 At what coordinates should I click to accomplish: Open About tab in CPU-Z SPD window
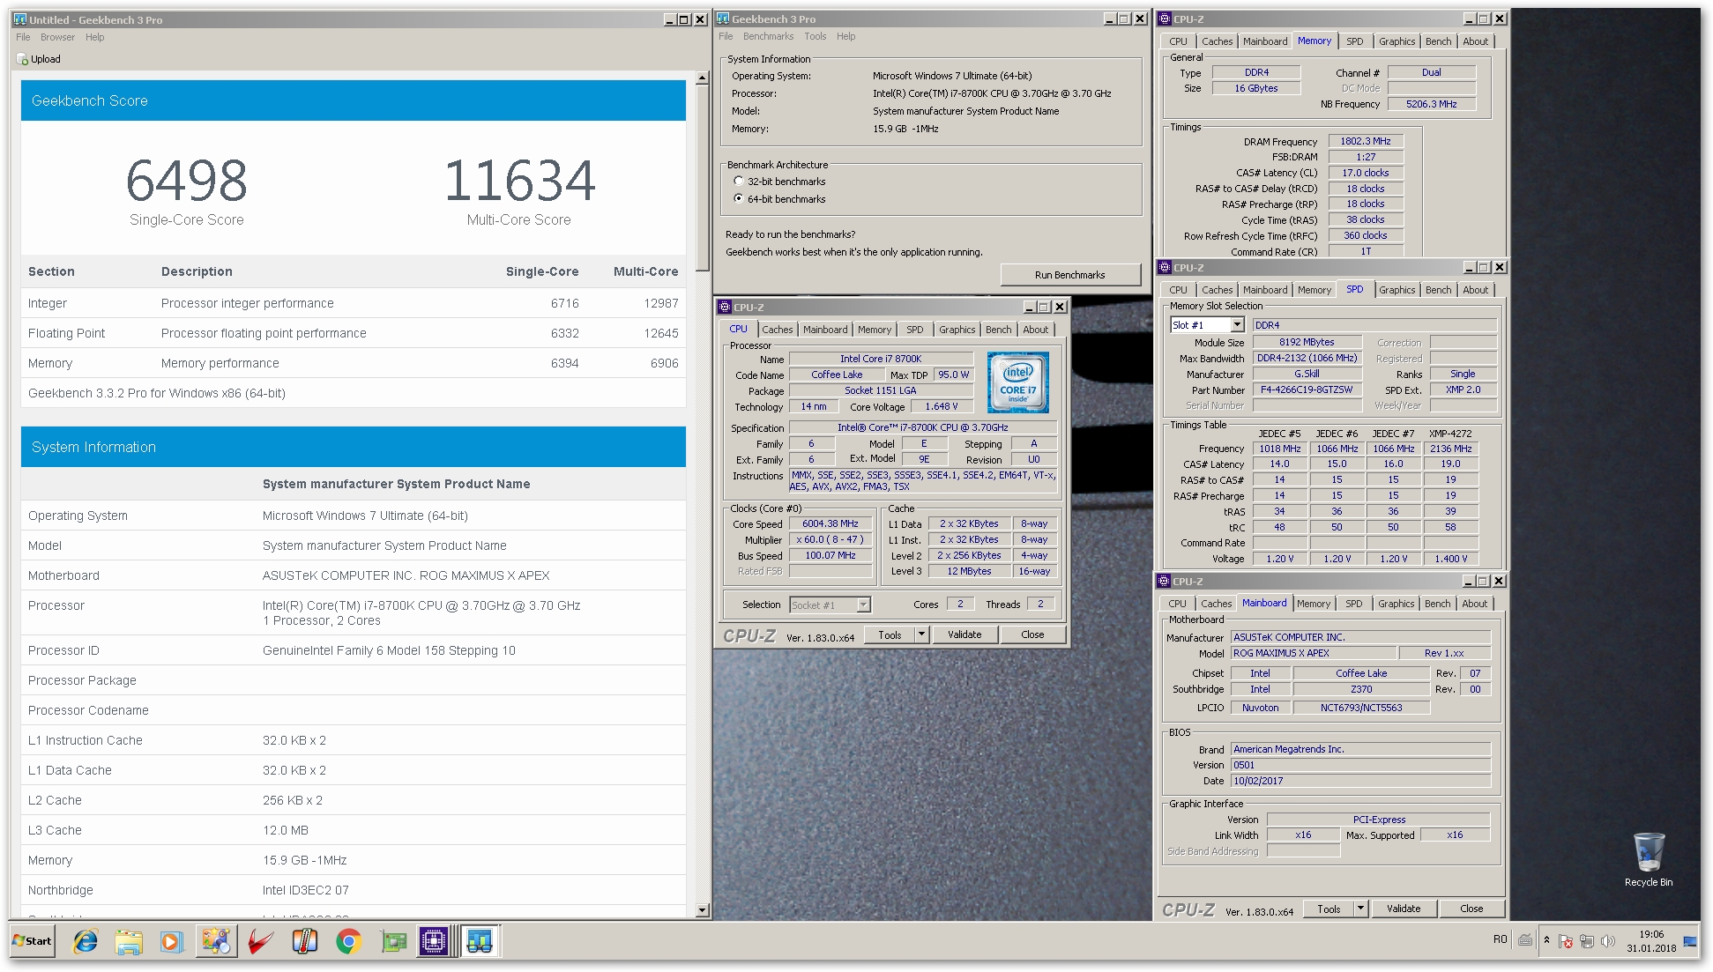[x=1476, y=290]
